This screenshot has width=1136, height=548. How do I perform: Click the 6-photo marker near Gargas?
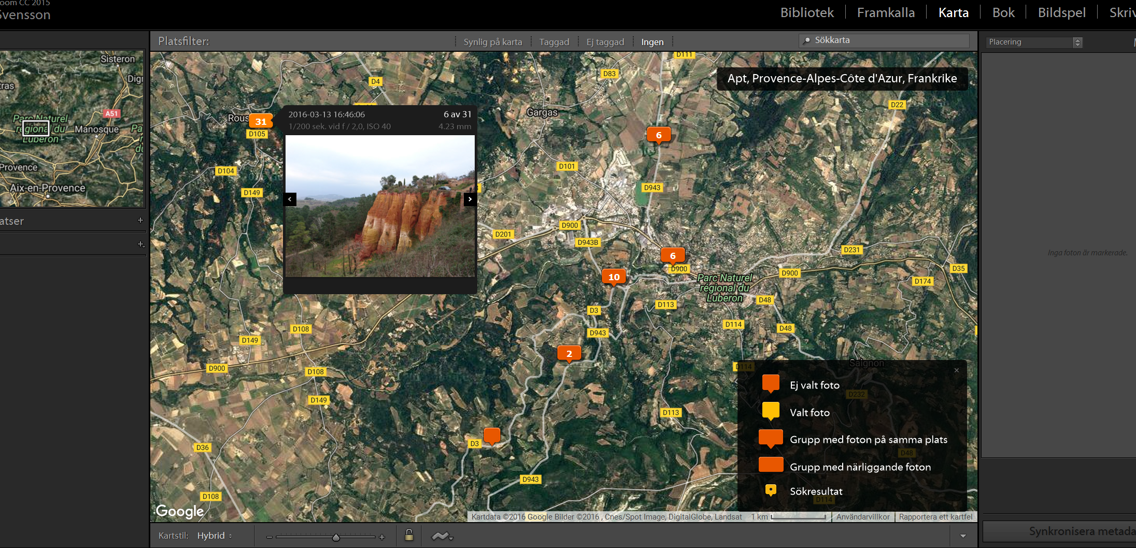coord(659,135)
